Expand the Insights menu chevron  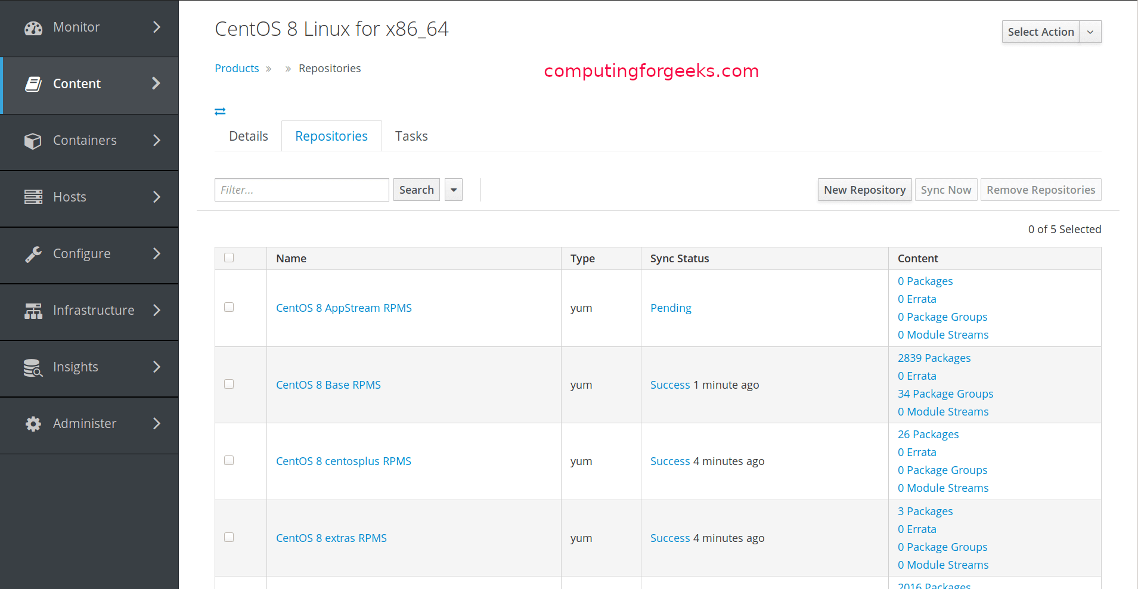coord(157,367)
